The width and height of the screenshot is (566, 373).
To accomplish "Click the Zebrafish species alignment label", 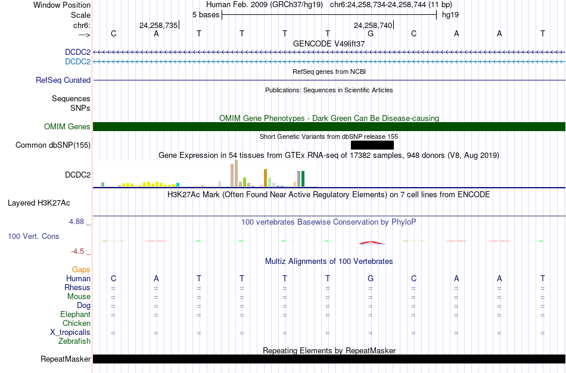I will [x=74, y=341].
